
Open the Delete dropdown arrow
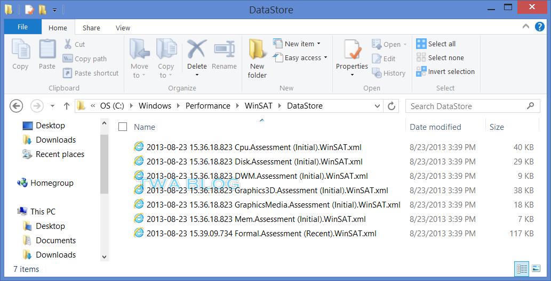(x=197, y=75)
